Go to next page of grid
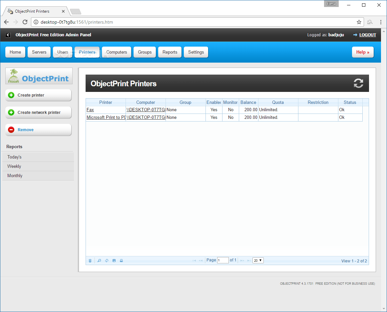Image resolution: width=387 pixels, height=312 pixels. point(242,260)
